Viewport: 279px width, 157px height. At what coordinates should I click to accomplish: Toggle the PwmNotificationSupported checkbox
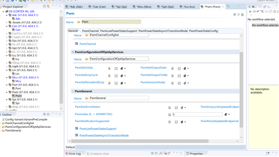176,122
